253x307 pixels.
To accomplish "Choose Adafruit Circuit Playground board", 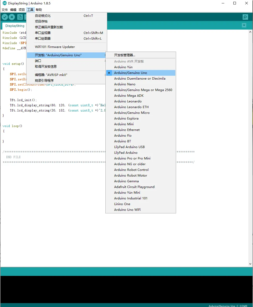I will (141, 187).
